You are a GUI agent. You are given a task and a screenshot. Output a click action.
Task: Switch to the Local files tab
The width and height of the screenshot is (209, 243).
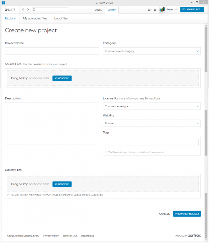click(61, 18)
